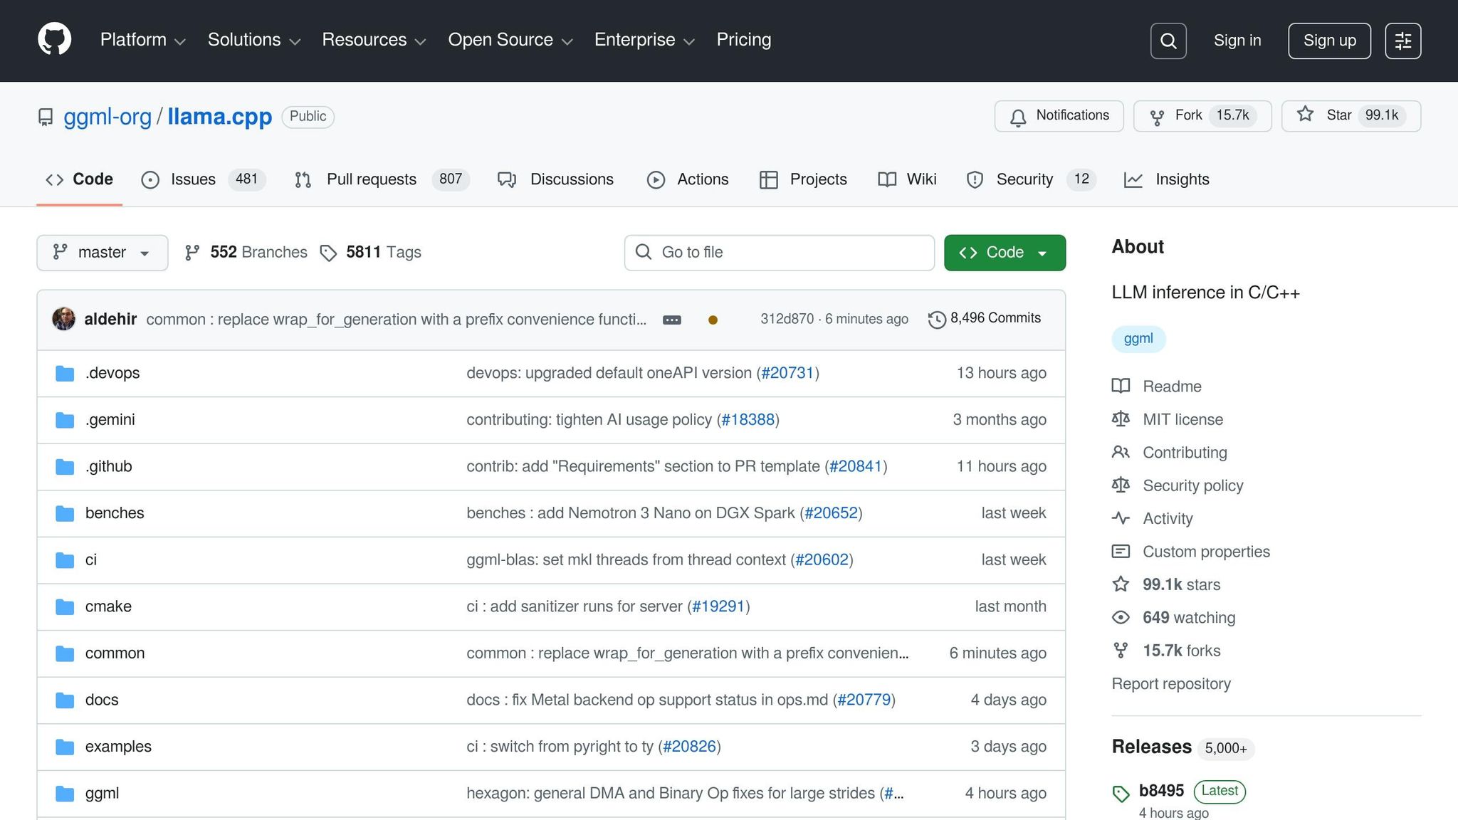Image resolution: width=1458 pixels, height=820 pixels.
Task: Click the orange commit status dot
Action: click(713, 320)
